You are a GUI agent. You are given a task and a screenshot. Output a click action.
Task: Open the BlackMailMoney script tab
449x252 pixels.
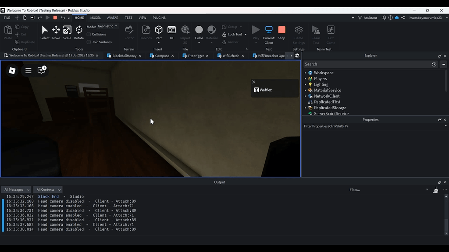pyautogui.click(x=124, y=56)
